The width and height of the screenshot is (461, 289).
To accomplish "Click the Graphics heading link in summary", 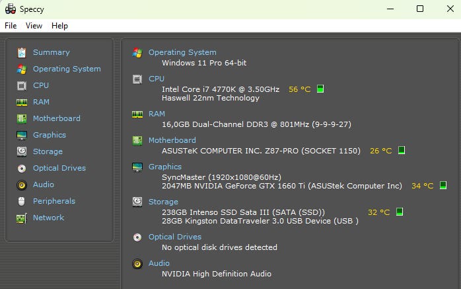I will (165, 167).
